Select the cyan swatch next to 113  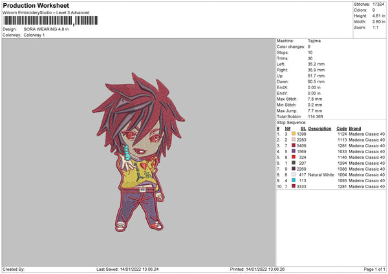click(x=294, y=180)
